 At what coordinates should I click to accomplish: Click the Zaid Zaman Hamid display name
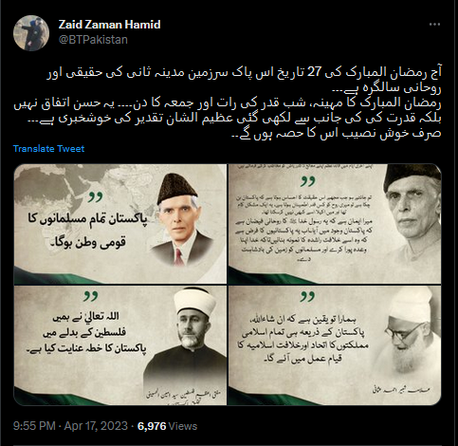[x=109, y=25]
